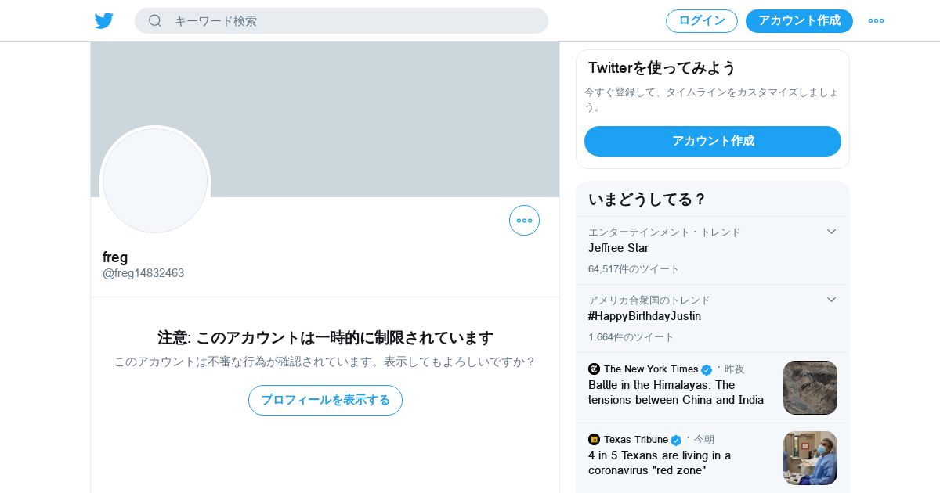Click Texas Tribune avatar icon
Screen dimensions: 940x493
[594, 440]
